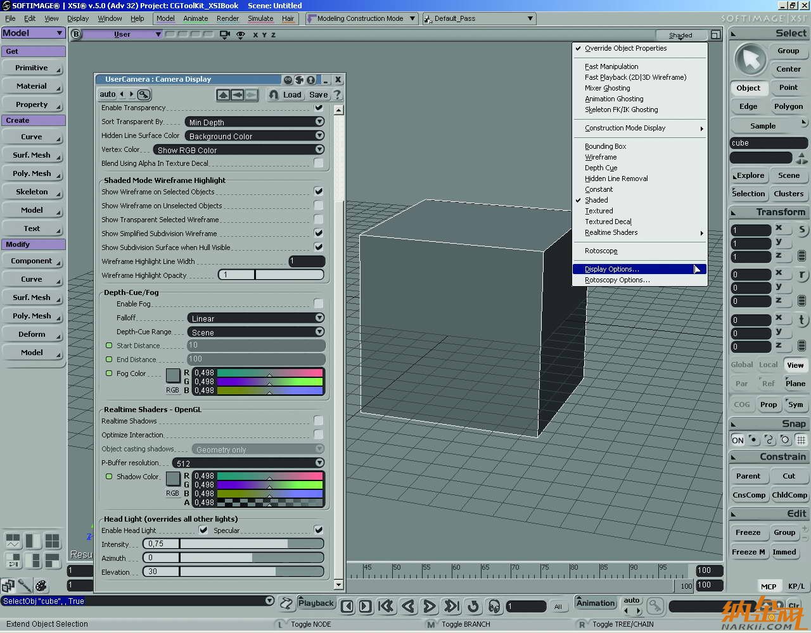Open the Render menu
Image resolution: width=811 pixels, height=633 pixels.
tap(227, 18)
